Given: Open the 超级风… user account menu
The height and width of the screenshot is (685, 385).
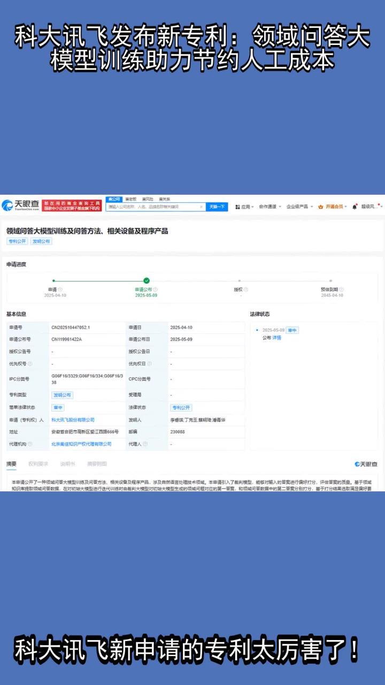Looking at the screenshot, I should point(372,207).
